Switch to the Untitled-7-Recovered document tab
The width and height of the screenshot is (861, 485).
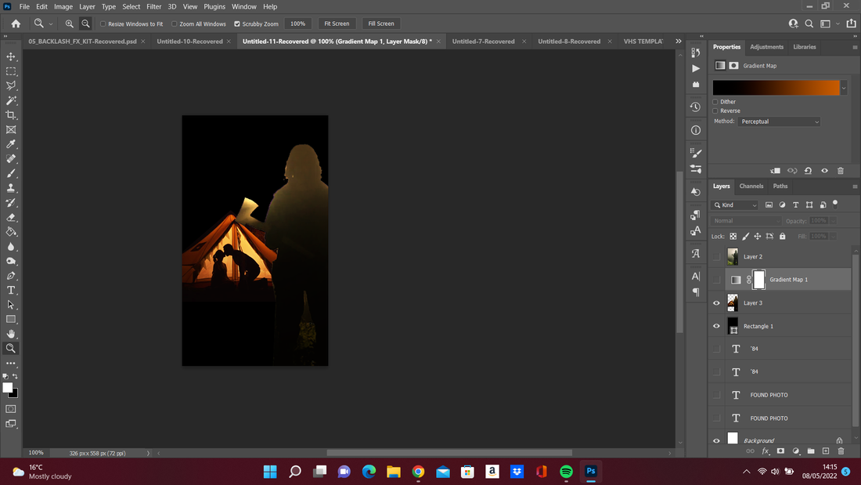tap(483, 42)
